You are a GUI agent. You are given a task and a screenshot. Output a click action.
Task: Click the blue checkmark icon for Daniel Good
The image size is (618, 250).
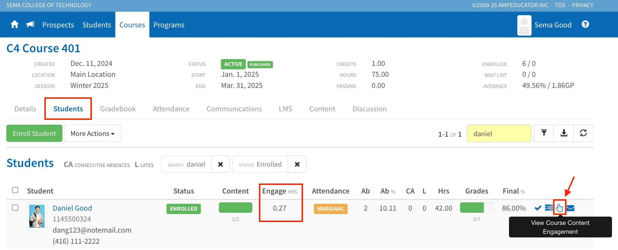538,208
